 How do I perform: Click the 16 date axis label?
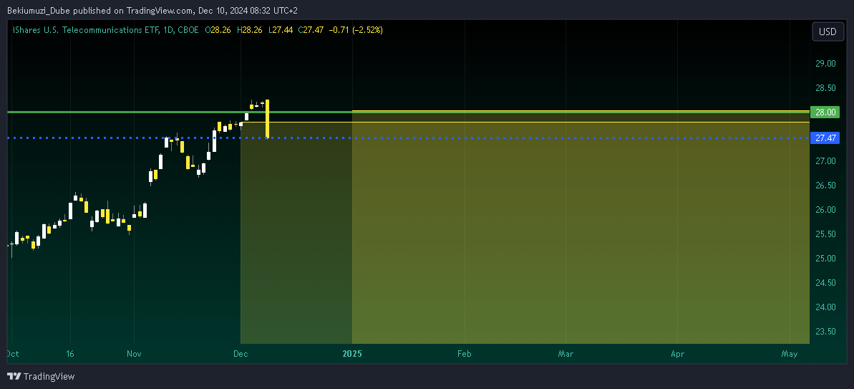click(x=70, y=354)
